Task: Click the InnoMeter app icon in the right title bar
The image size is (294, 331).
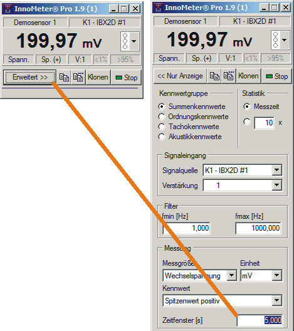Action: pyautogui.click(x=158, y=8)
